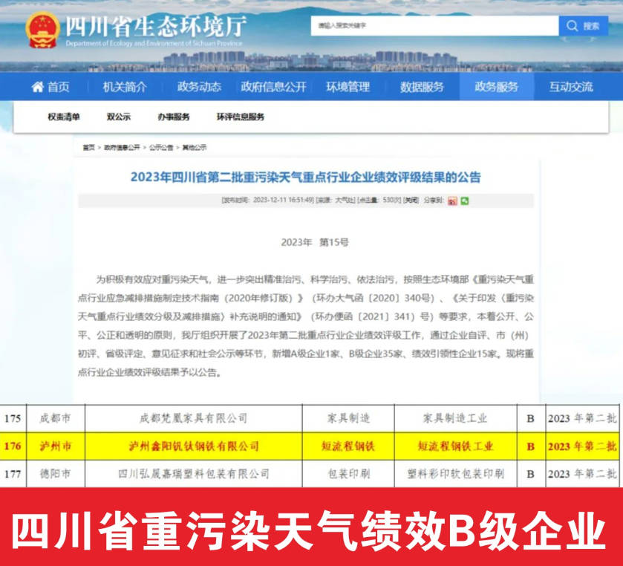Share the announcement via the Weibo icon

pyautogui.click(x=452, y=201)
